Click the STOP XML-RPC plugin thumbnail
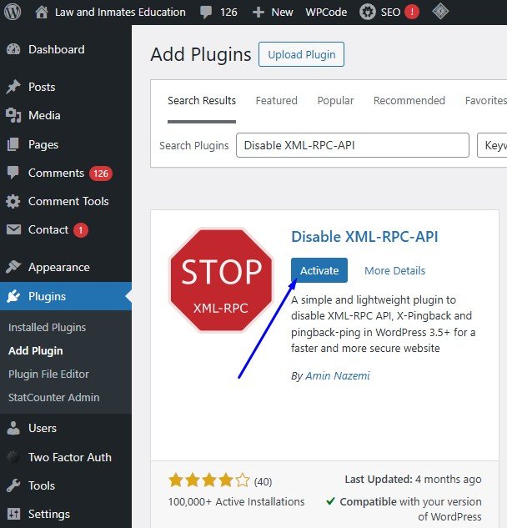The image size is (507, 528). (221, 280)
